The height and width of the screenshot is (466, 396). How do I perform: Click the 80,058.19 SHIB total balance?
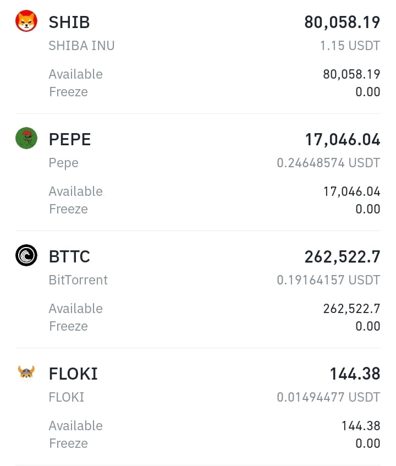point(342,23)
